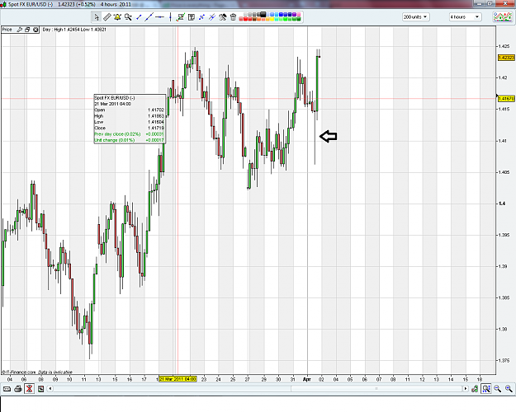Select the short segment line tool
This screenshot has height=412, width=516.
coord(139,17)
